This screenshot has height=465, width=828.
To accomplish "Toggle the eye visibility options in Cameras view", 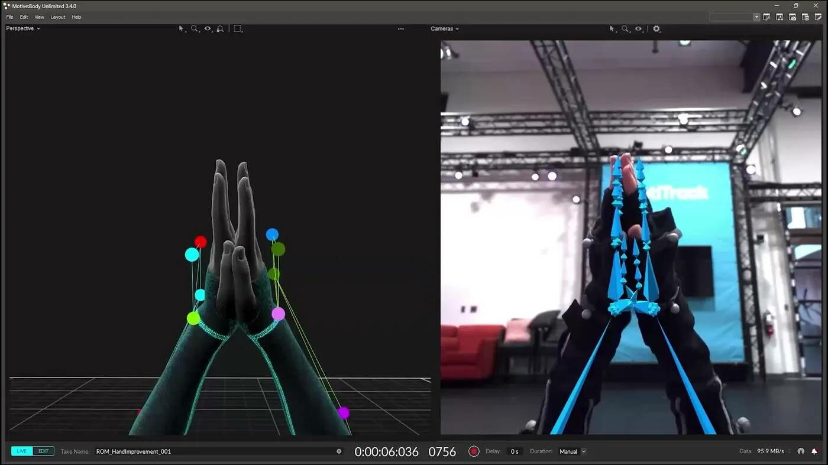I will pyautogui.click(x=638, y=28).
